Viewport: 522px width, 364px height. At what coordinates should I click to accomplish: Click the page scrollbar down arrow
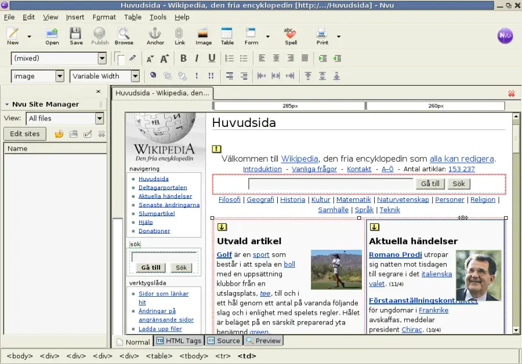516,330
